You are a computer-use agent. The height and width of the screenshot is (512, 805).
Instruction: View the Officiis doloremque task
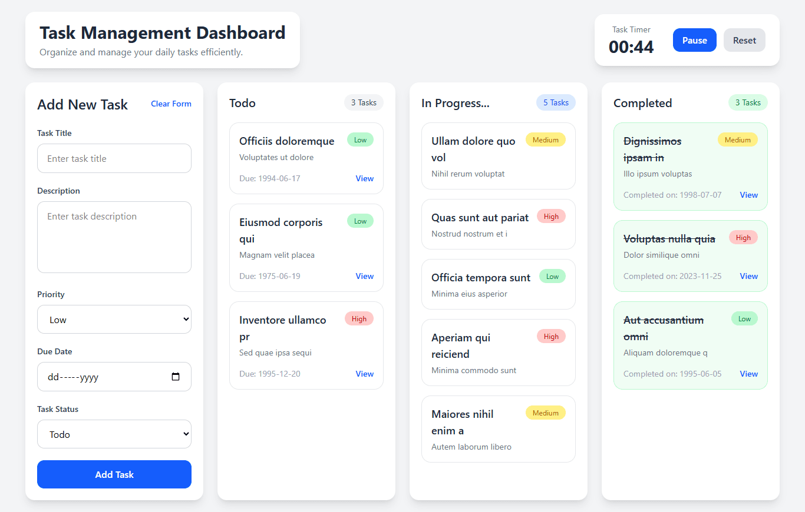click(364, 178)
